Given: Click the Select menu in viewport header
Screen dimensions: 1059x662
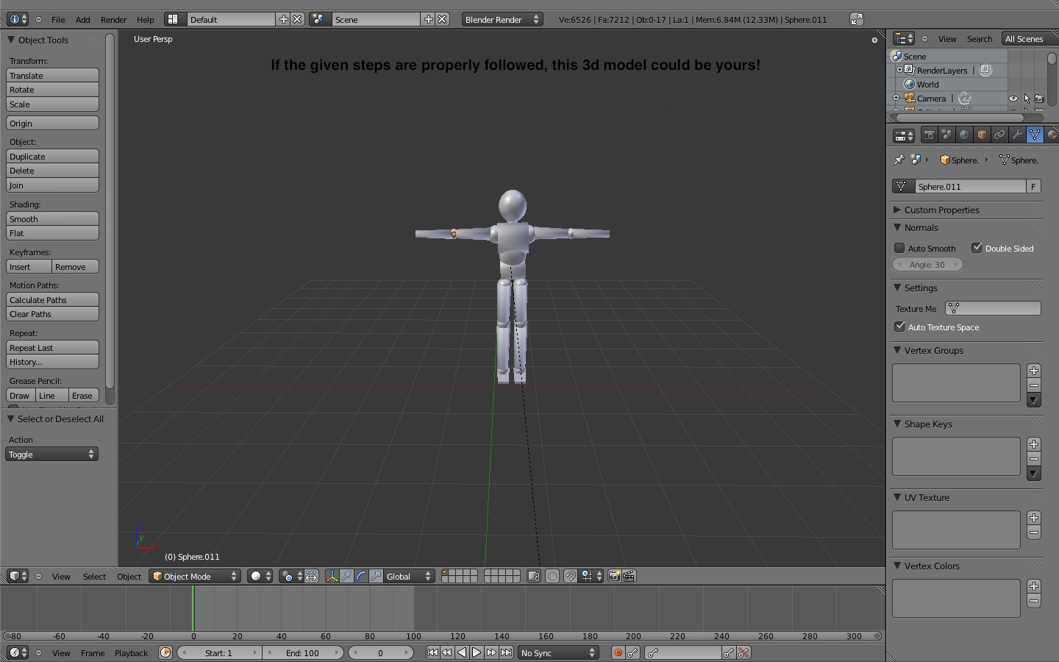Looking at the screenshot, I should tap(94, 577).
